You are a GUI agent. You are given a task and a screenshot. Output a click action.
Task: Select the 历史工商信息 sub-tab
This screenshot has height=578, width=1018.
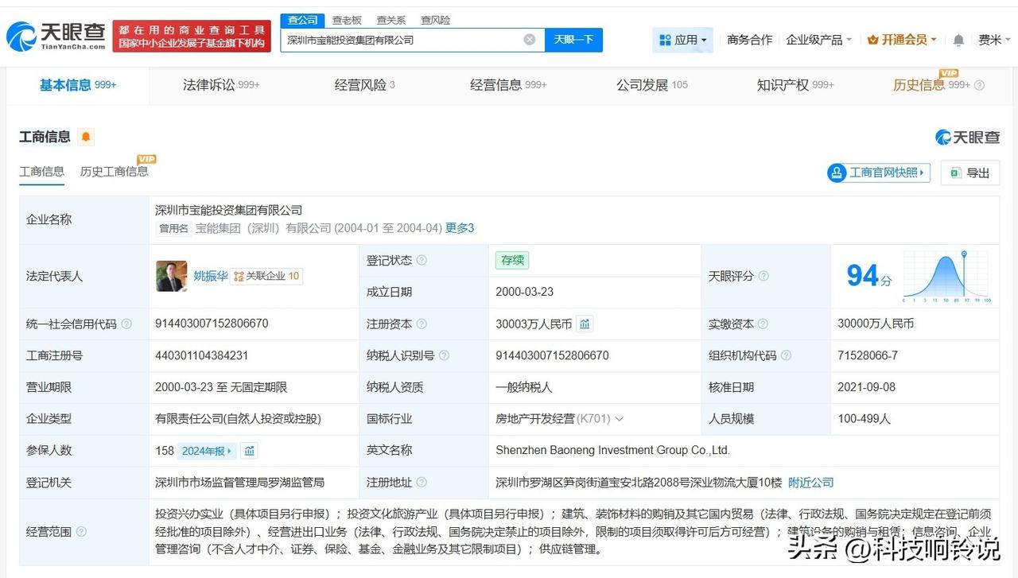click(x=114, y=172)
